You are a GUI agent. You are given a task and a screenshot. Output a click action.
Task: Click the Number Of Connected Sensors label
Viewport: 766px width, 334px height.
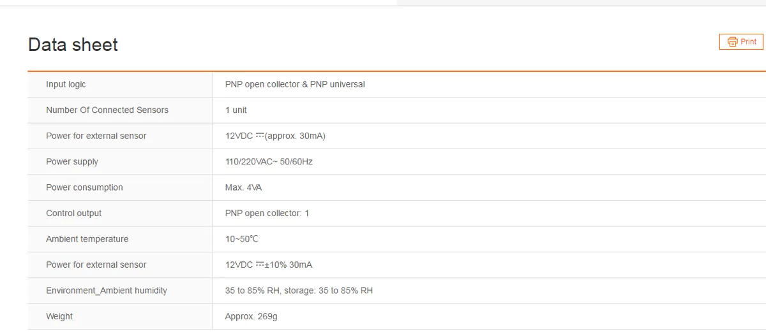coord(107,110)
